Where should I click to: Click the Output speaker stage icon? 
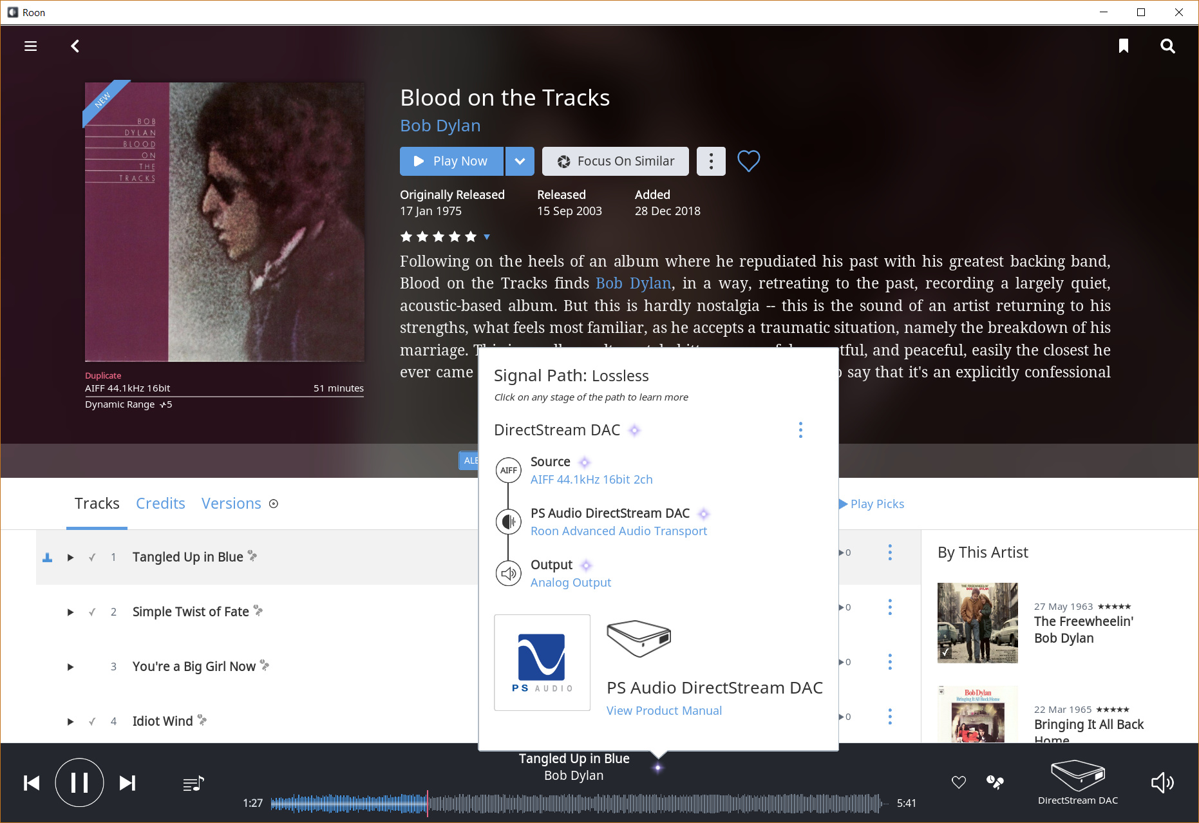(x=509, y=573)
